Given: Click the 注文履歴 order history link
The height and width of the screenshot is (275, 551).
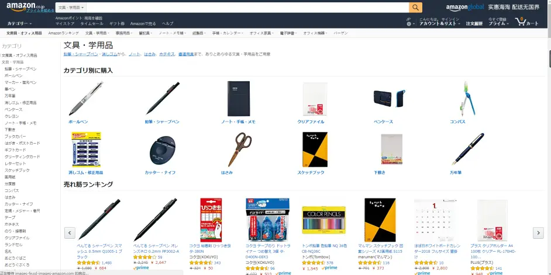Looking at the screenshot, I should pos(474,23).
